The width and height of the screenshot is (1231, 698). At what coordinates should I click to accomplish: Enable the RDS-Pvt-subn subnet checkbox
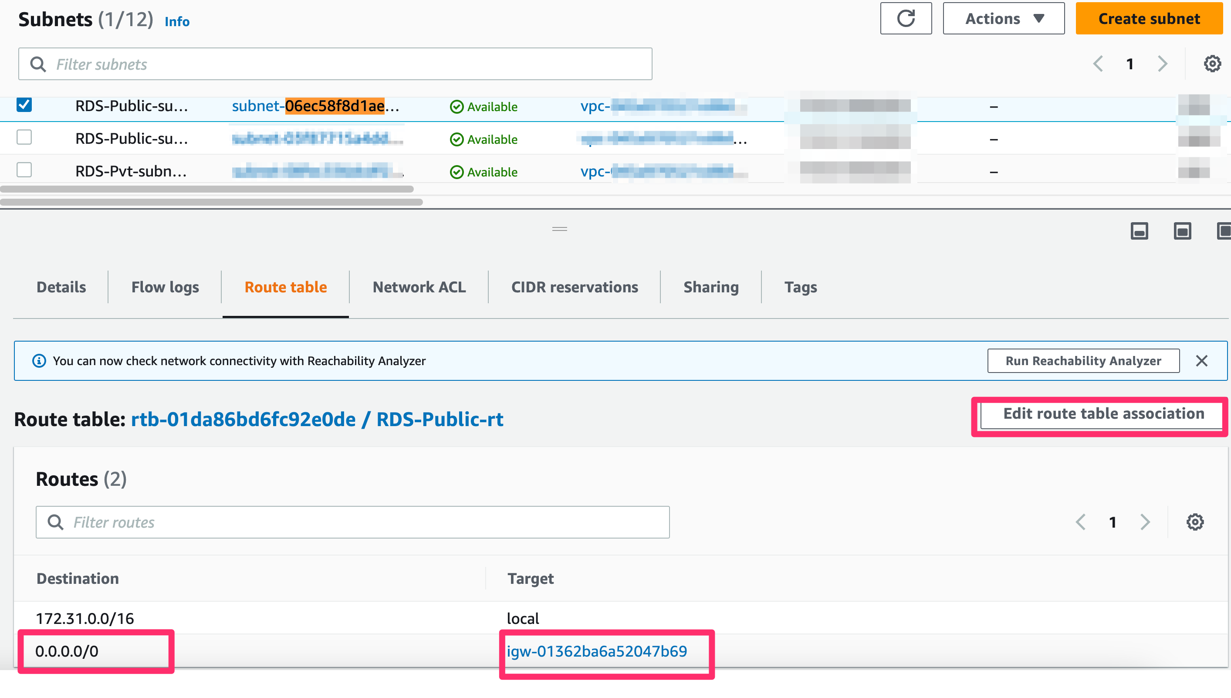point(24,171)
